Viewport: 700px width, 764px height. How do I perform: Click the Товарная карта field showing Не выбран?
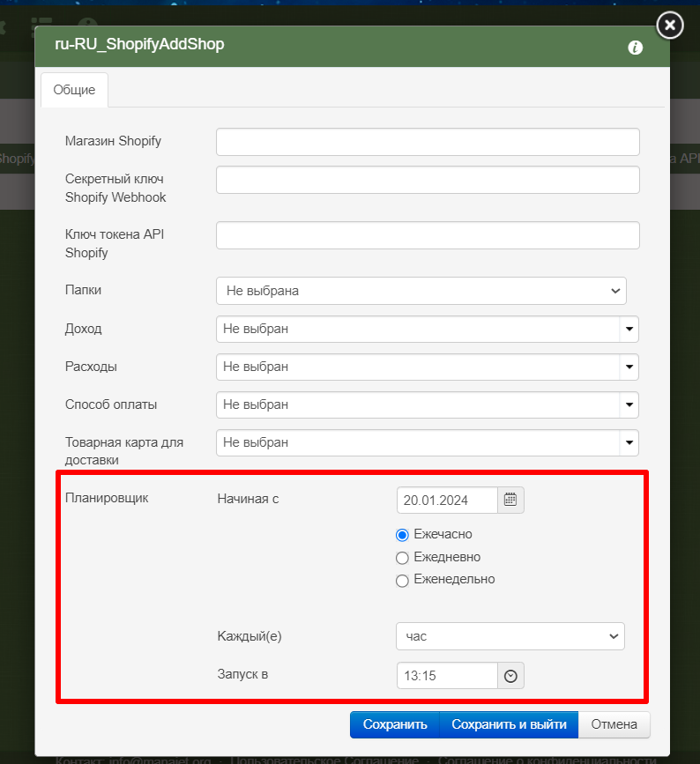[418, 442]
